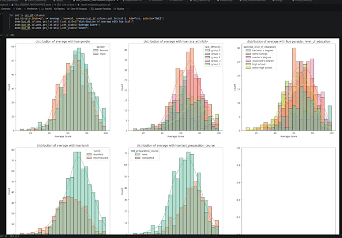Click the set_ylabel("Count") code line
Screen dimensions: 342x238
pyautogui.click(x=51, y=28)
